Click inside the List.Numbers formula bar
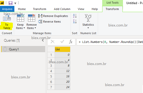Screen dimensions: 143x93 (110, 42)
